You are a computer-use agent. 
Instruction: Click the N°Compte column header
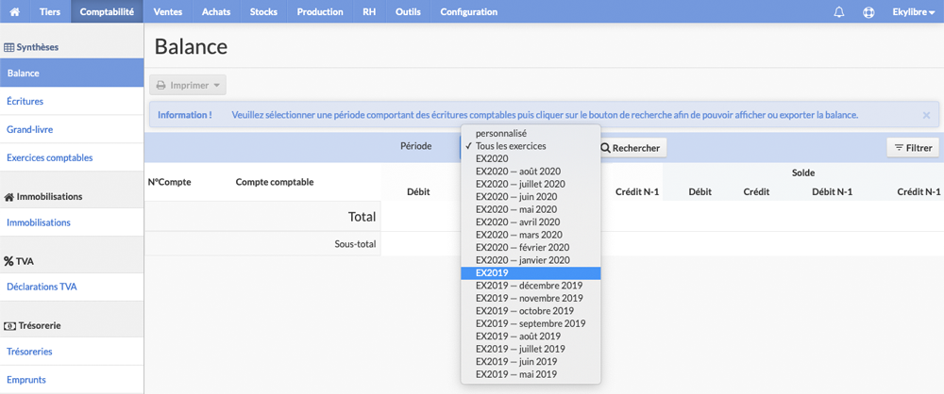[170, 182]
